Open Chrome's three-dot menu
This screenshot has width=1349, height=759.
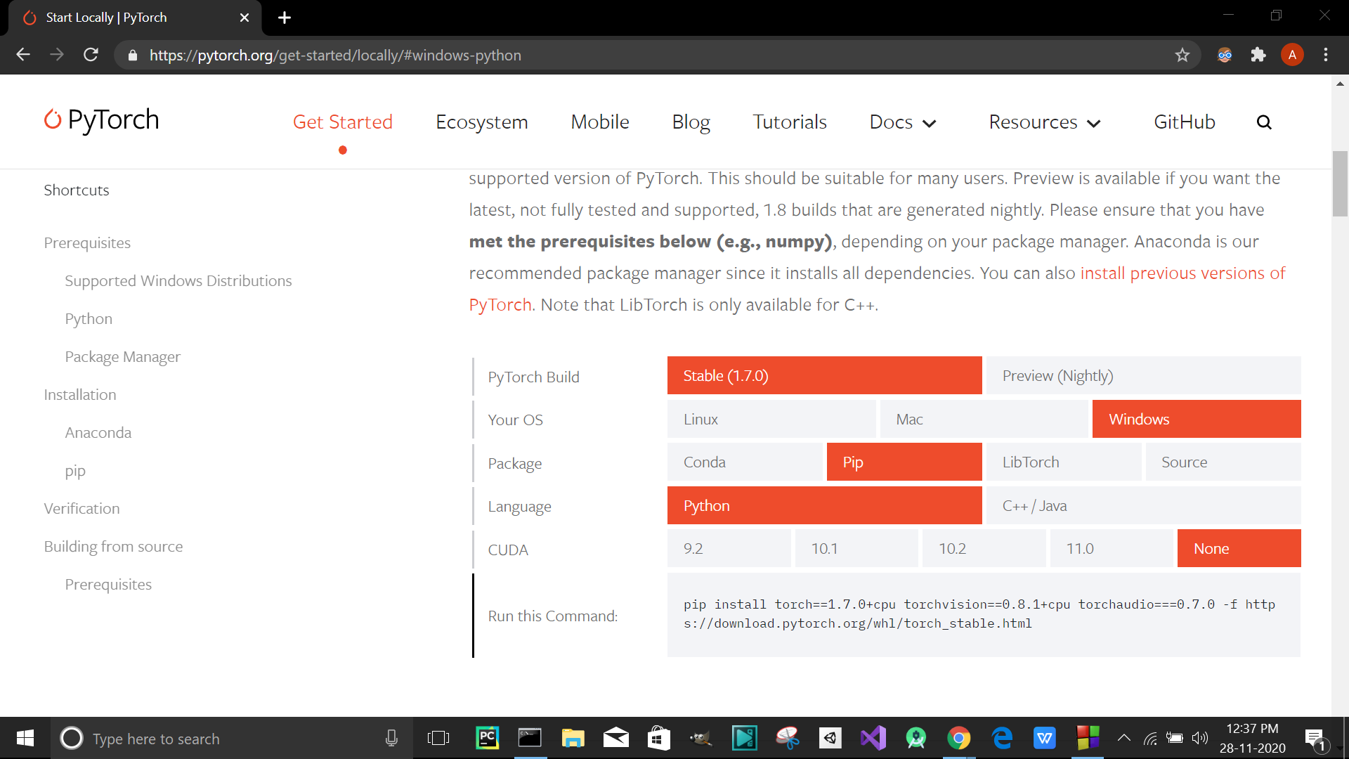click(1327, 55)
